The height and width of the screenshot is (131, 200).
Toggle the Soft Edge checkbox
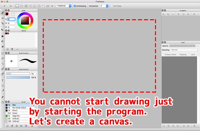coord(112,6)
